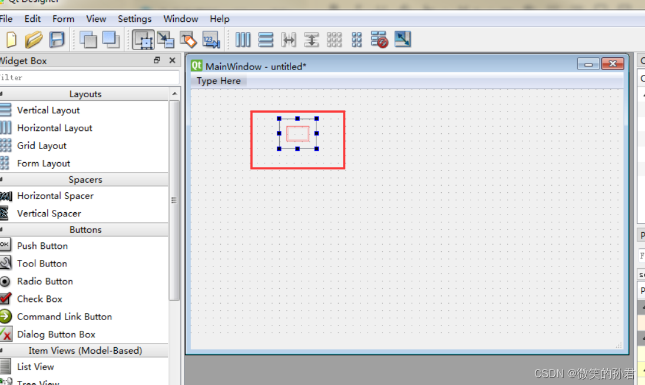Expand the Item Views (Model-Based) section
The height and width of the screenshot is (385, 645).
pos(86,350)
